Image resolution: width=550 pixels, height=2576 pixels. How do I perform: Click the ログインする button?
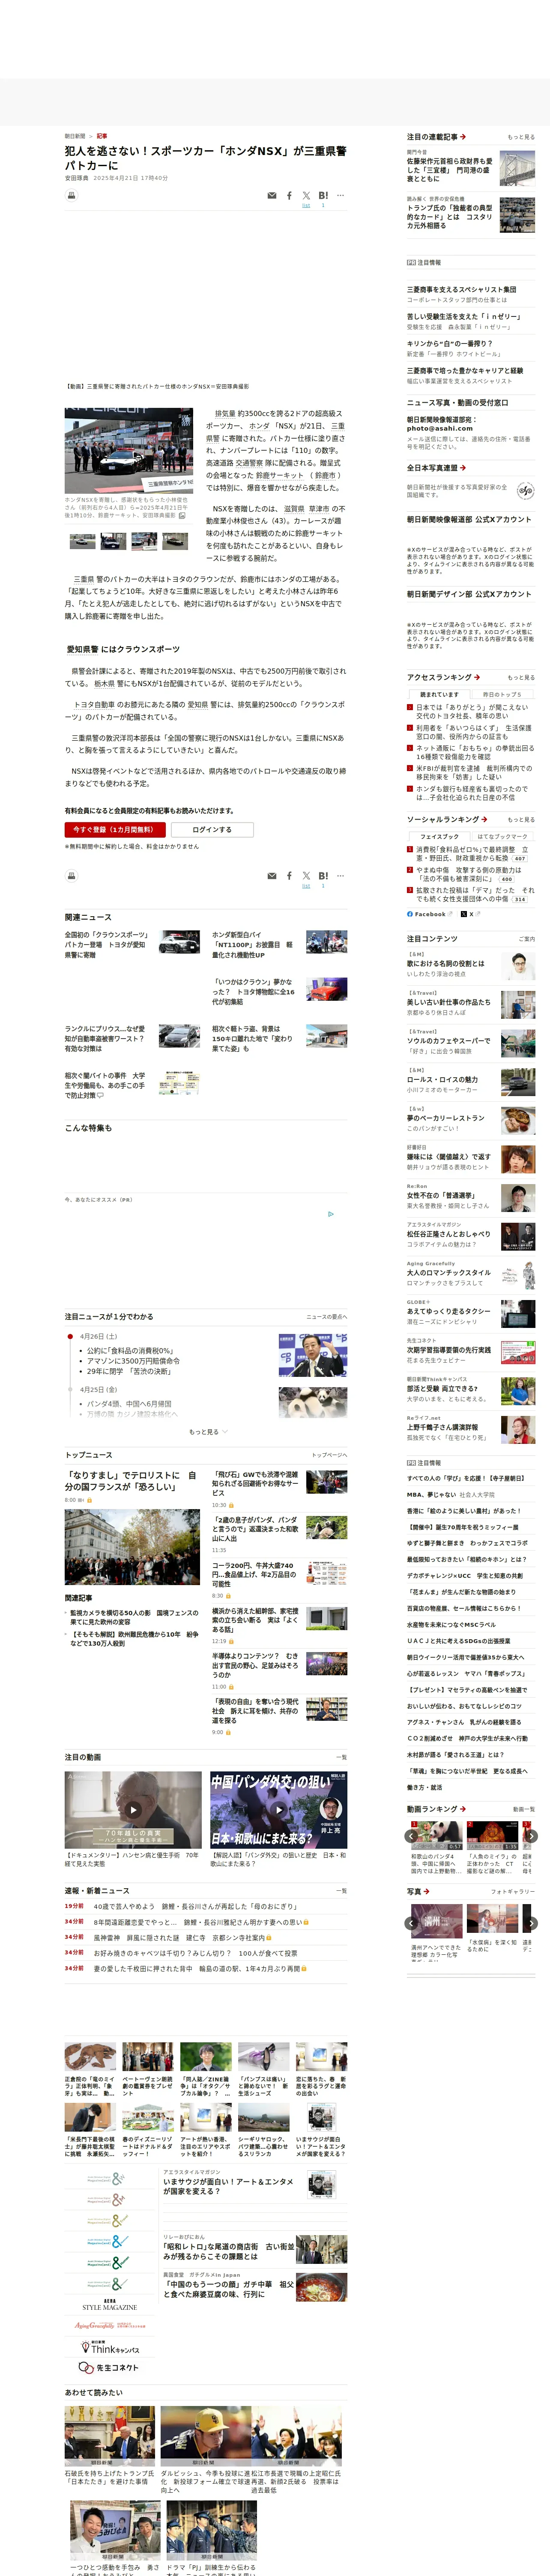(212, 830)
